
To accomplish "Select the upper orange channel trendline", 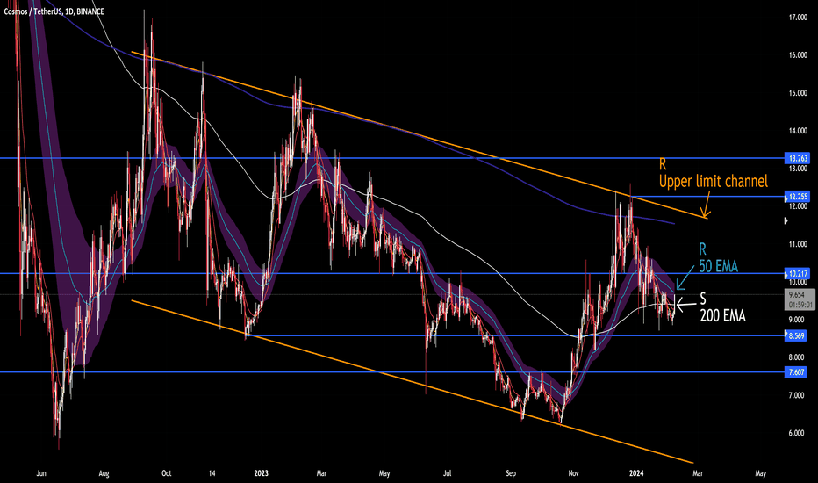I will 420,136.
